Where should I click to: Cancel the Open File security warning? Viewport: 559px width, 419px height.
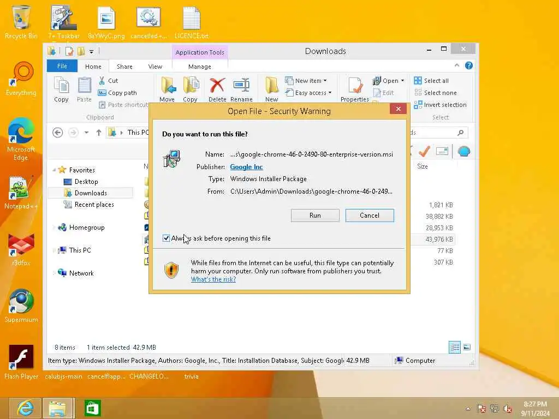click(x=370, y=215)
